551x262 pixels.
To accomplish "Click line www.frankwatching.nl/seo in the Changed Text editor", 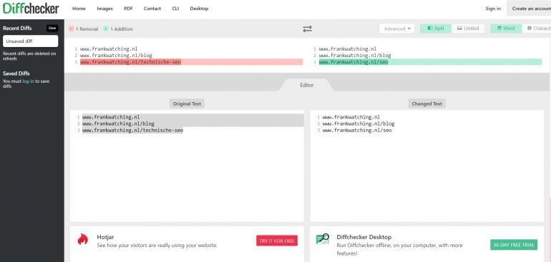I will coord(356,130).
